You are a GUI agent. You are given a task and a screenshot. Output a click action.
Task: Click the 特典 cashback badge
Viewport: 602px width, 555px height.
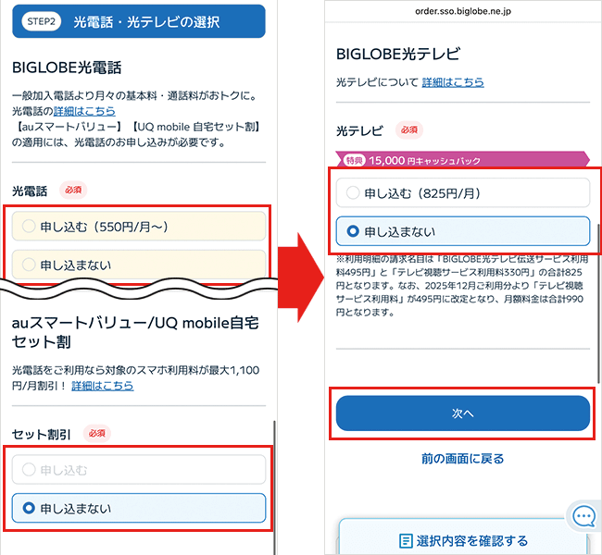pos(354,160)
